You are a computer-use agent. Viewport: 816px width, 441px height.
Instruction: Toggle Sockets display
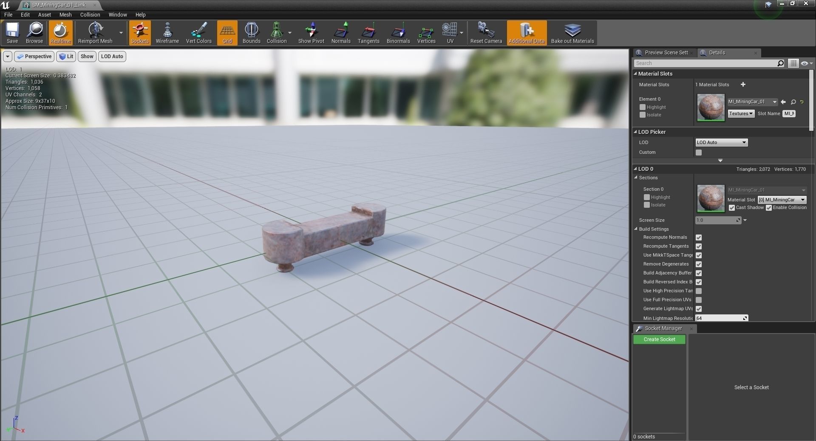[140, 33]
